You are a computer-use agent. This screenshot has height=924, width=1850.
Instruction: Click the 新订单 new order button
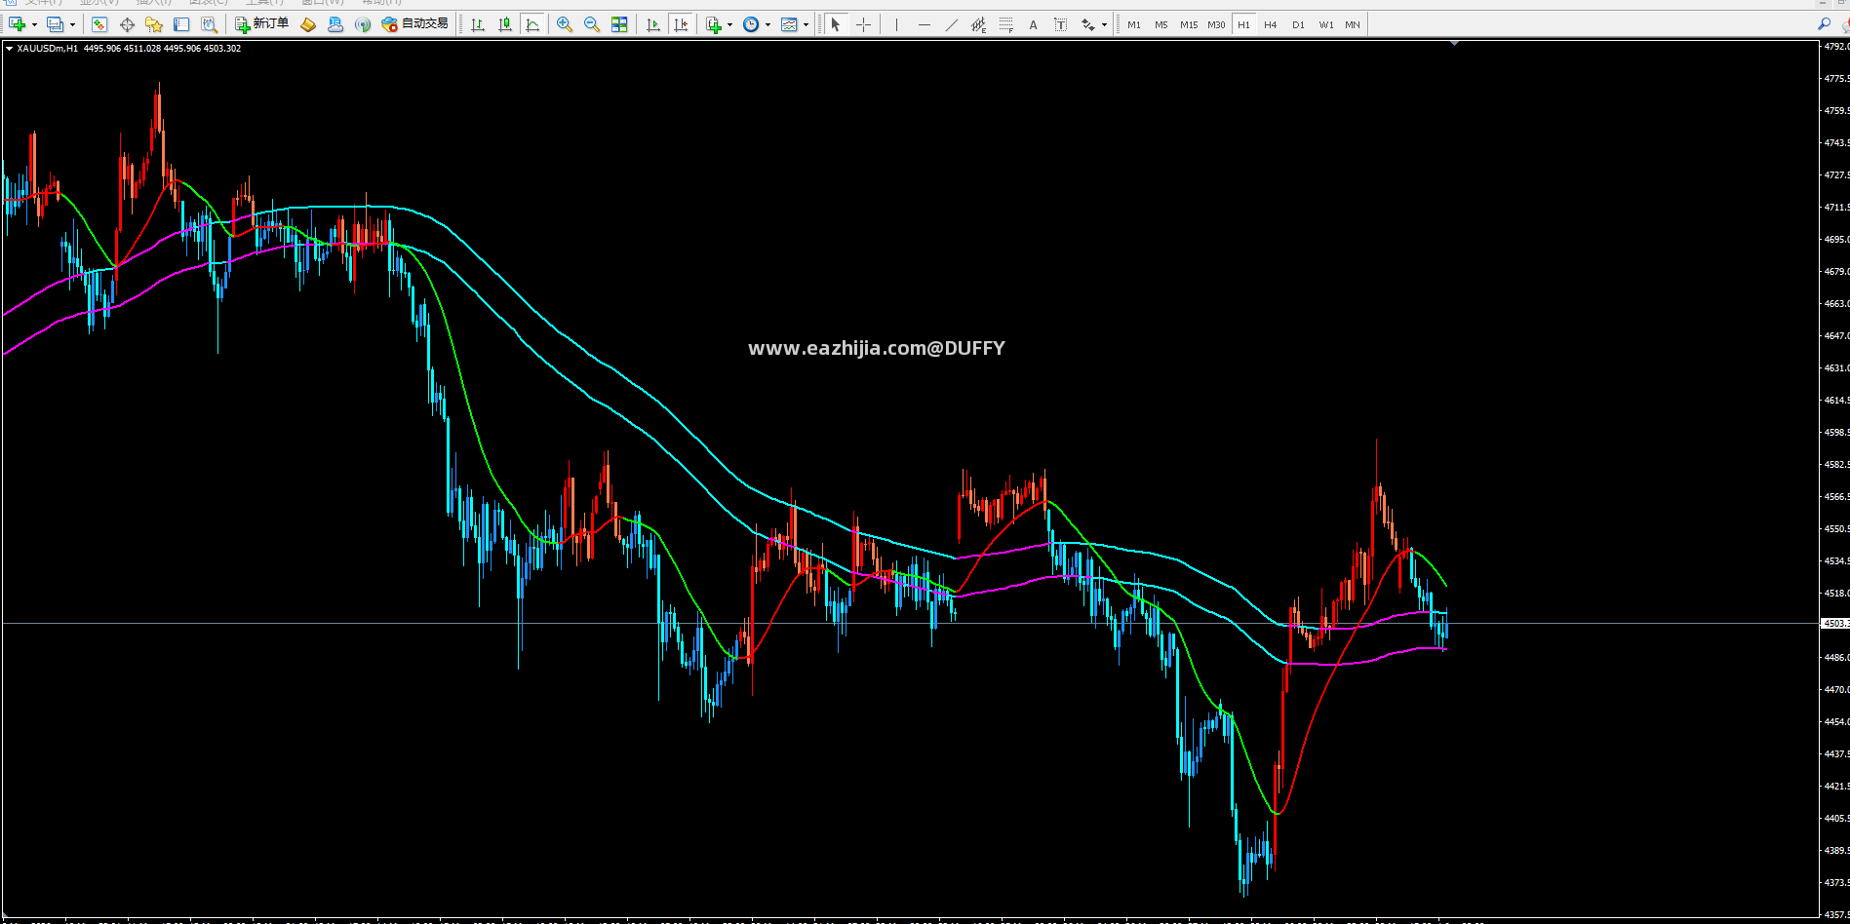pyautogui.click(x=262, y=24)
